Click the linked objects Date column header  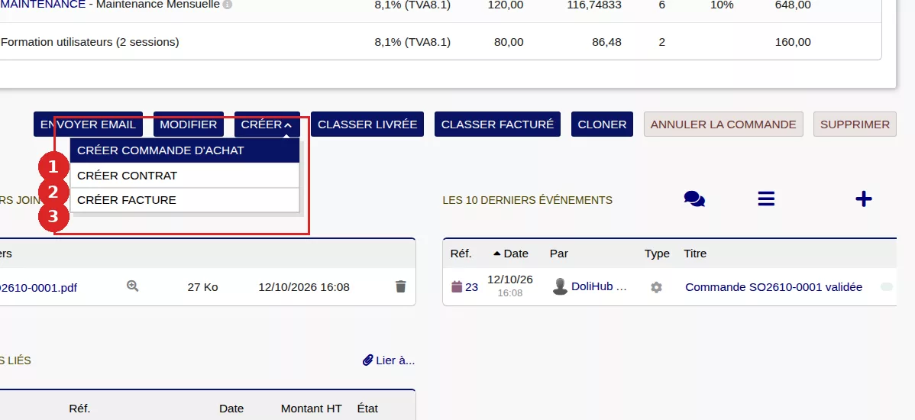pos(231,409)
